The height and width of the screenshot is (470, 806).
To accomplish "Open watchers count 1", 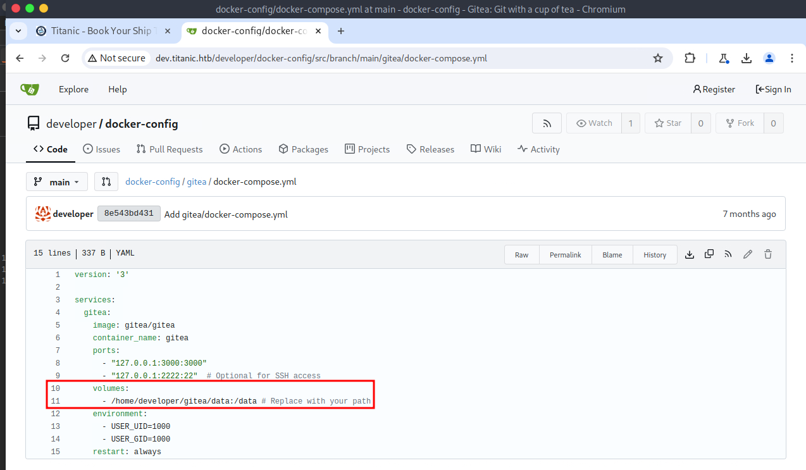I will coord(631,123).
